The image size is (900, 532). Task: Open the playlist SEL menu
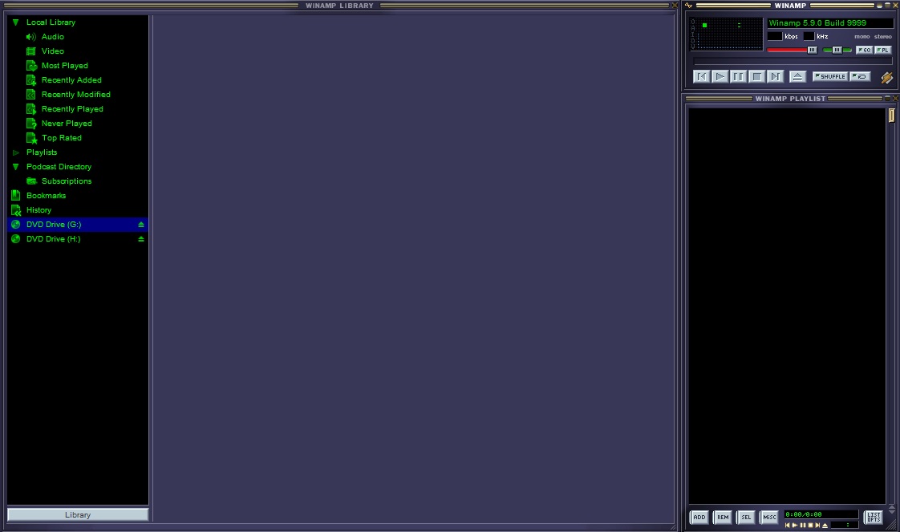point(746,517)
